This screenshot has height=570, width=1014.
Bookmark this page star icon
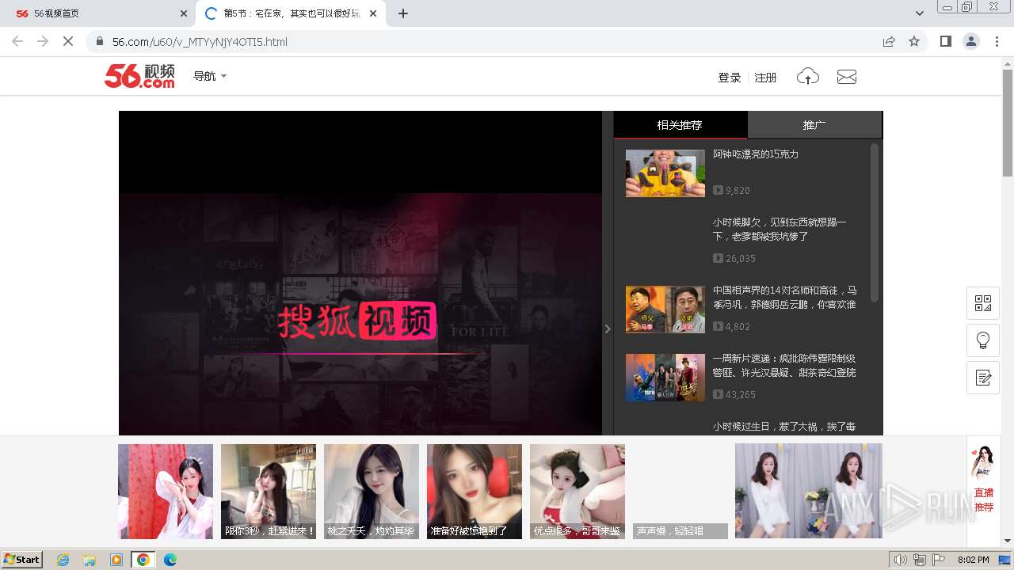click(x=914, y=41)
